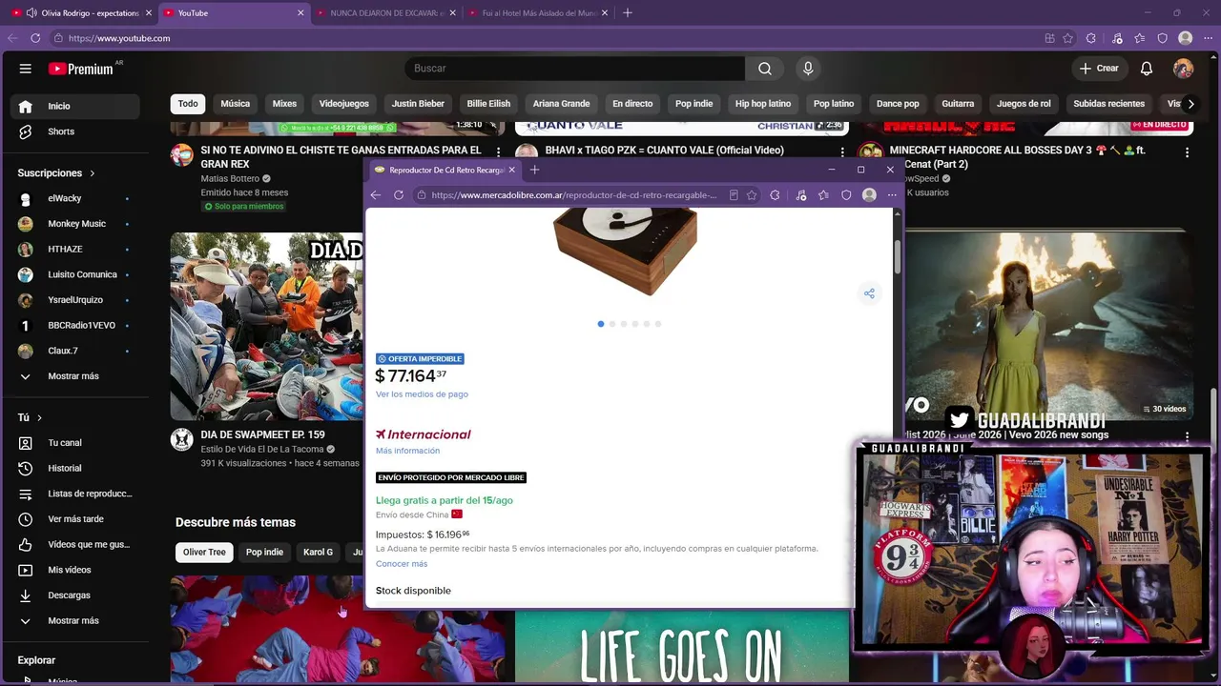Go back in the YouTube window
The image size is (1221, 686).
[12, 38]
